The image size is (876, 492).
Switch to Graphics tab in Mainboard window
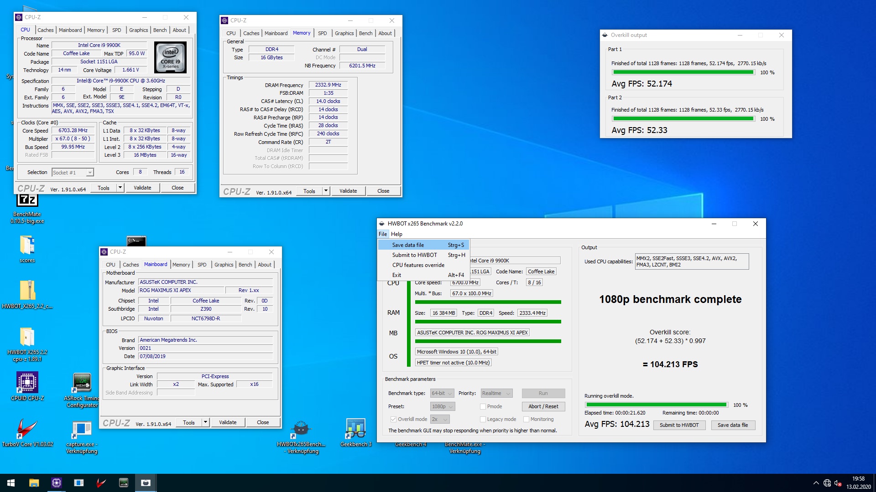click(224, 265)
